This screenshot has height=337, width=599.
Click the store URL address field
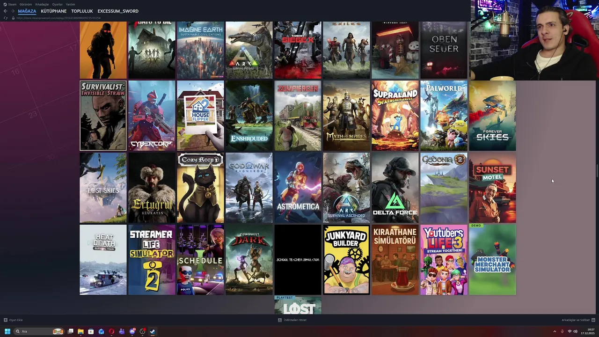tap(58, 18)
